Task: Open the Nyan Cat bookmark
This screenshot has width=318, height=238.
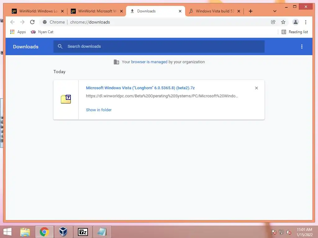Action: click(x=42, y=32)
